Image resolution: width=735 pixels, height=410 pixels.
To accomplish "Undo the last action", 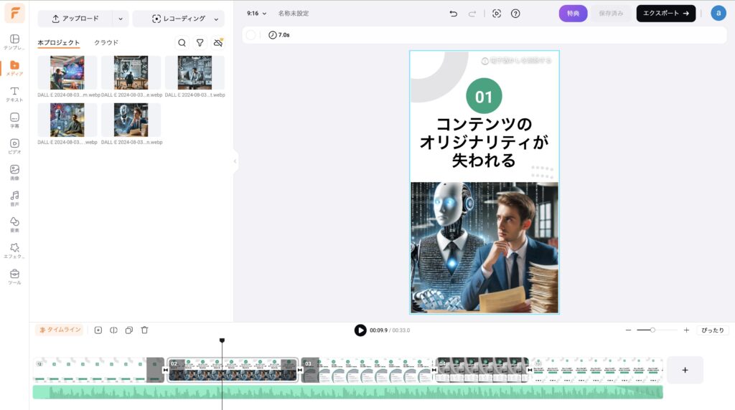I will click(453, 14).
